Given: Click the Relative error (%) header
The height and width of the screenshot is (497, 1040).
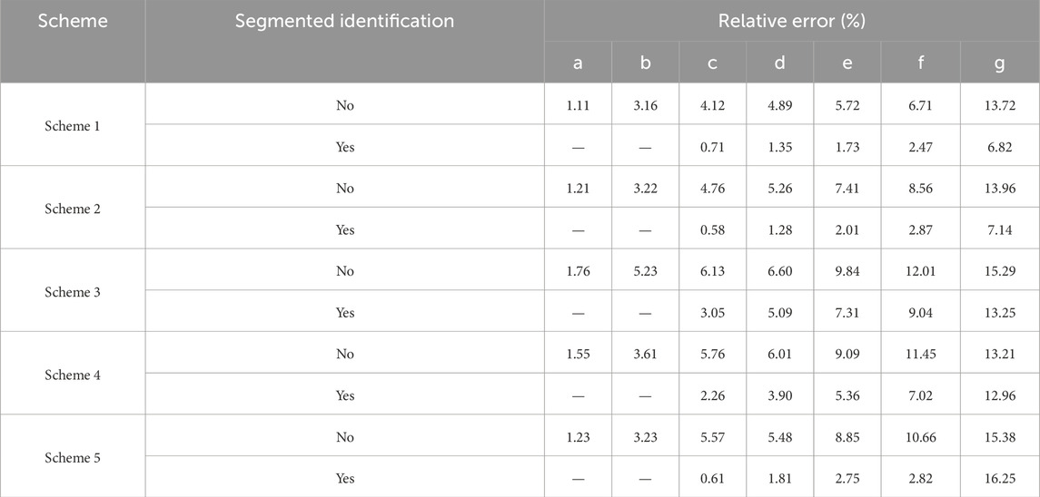Looking at the screenshot, I should coord(791,21).
